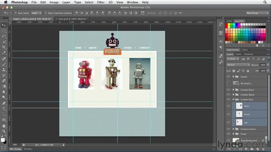The width and height of the screenshot is (271, 152).
Task: Hide the Silver layer
Action: (x=229, y=106)
